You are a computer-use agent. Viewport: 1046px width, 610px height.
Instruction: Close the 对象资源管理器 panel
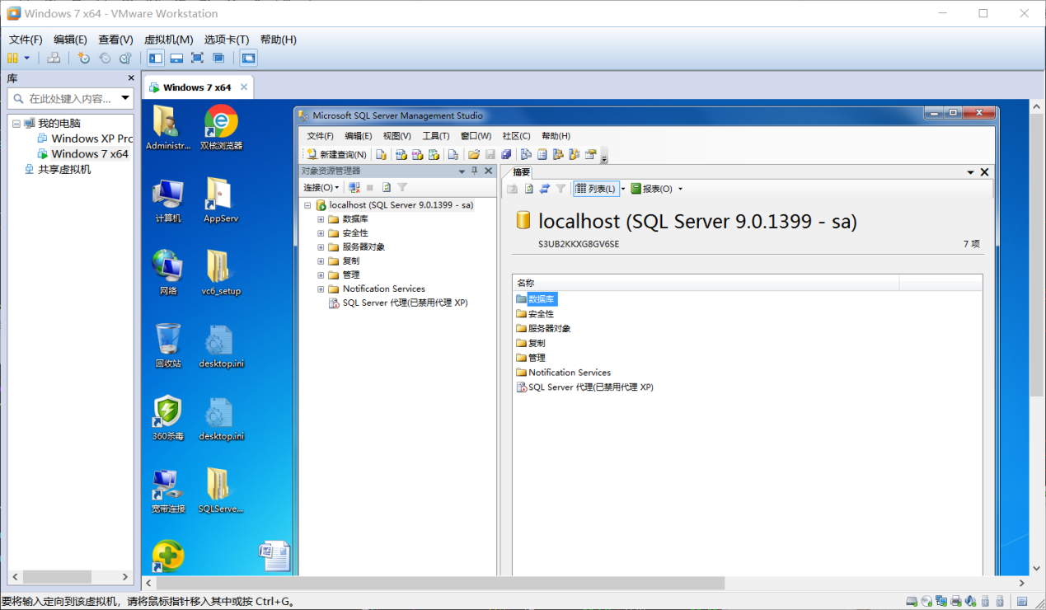click(x=488, y=171)
